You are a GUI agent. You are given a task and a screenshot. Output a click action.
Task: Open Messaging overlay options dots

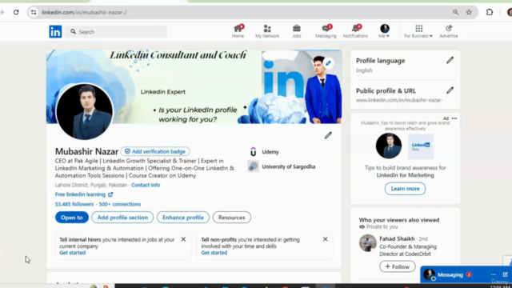494,274
